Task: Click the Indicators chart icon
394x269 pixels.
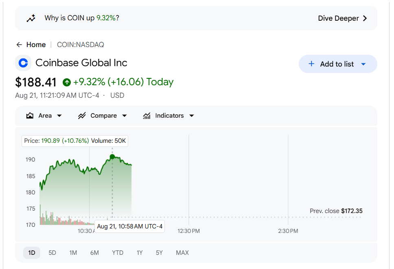Action: point(147,116)
